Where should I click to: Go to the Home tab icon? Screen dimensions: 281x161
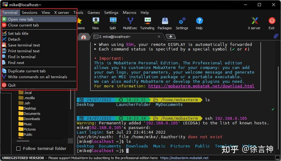84,37
